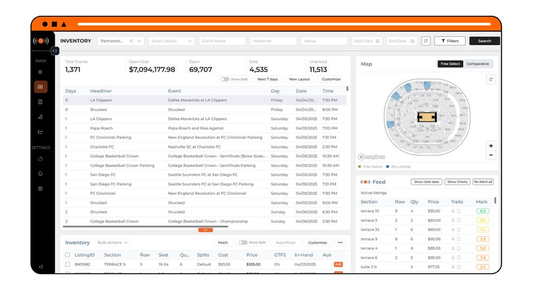Click the New Layout button
Viewport: 542px width, 305px height.
coord(299,79)
